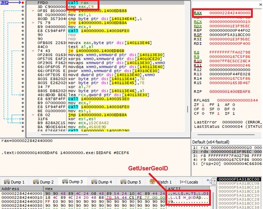Click the RFLAGS value 0000000000000344
The image size is (263, 209).
tap(237, 100)
